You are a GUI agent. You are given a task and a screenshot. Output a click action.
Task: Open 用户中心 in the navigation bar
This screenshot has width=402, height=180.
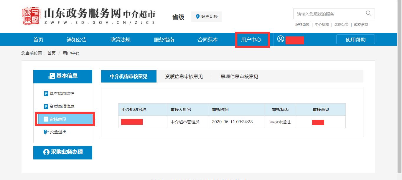coord(251,40)
